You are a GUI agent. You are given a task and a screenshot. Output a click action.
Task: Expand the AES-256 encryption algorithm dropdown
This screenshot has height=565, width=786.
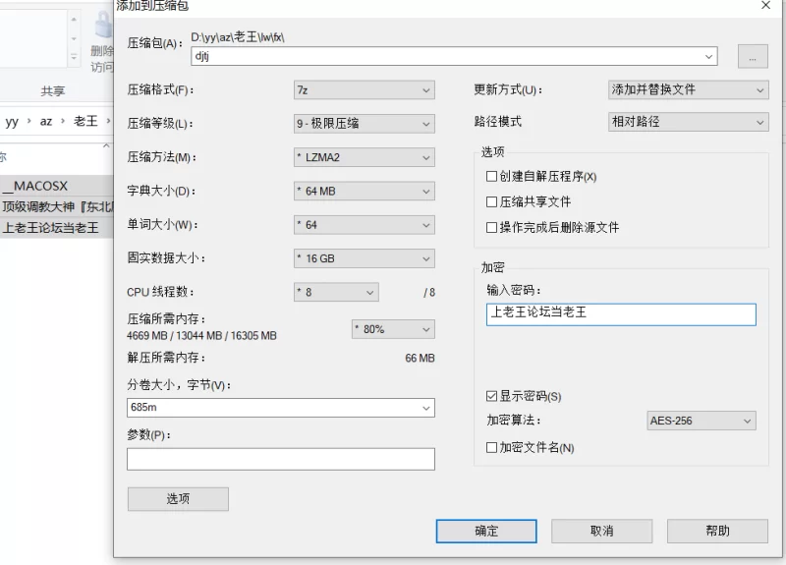point(701,421)
